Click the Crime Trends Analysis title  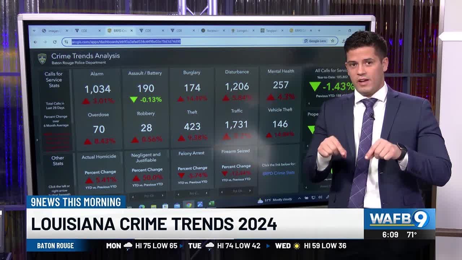pyautogui.click(x=86, y=56)
